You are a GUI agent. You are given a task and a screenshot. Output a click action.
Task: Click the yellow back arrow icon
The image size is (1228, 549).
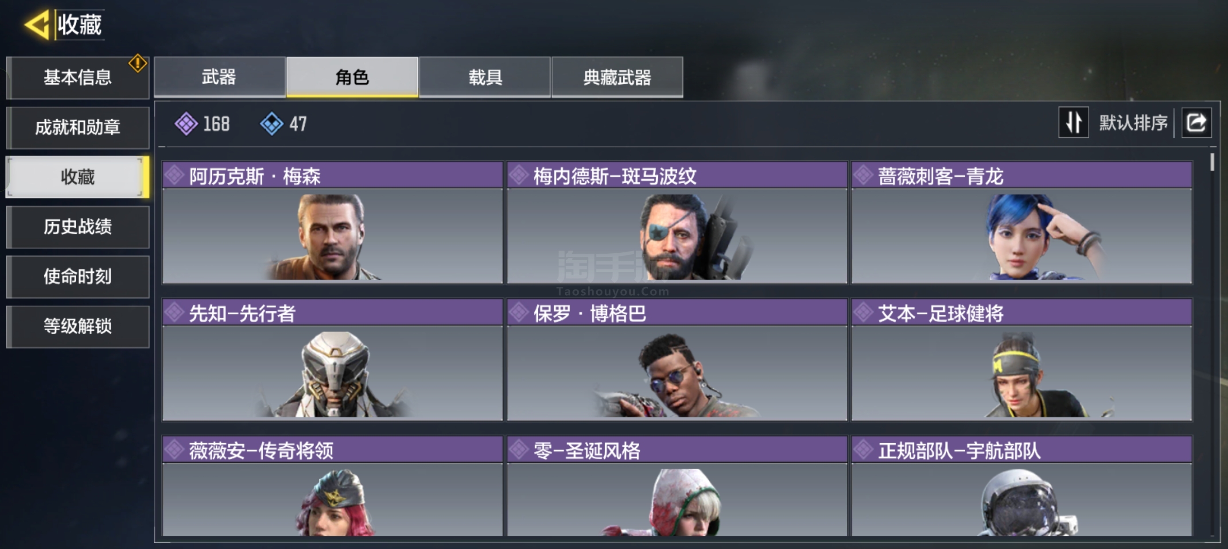(37, 24)
